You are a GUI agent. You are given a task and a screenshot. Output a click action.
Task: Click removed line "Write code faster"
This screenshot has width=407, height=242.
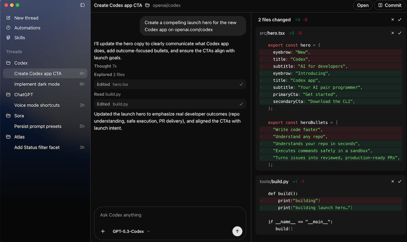click(x=331, y=129)
